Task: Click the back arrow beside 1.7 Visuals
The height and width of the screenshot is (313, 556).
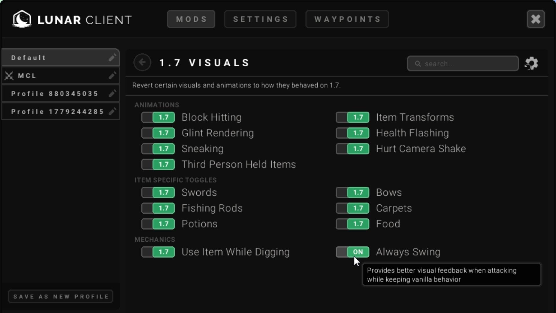Action: tap(142, 62)
